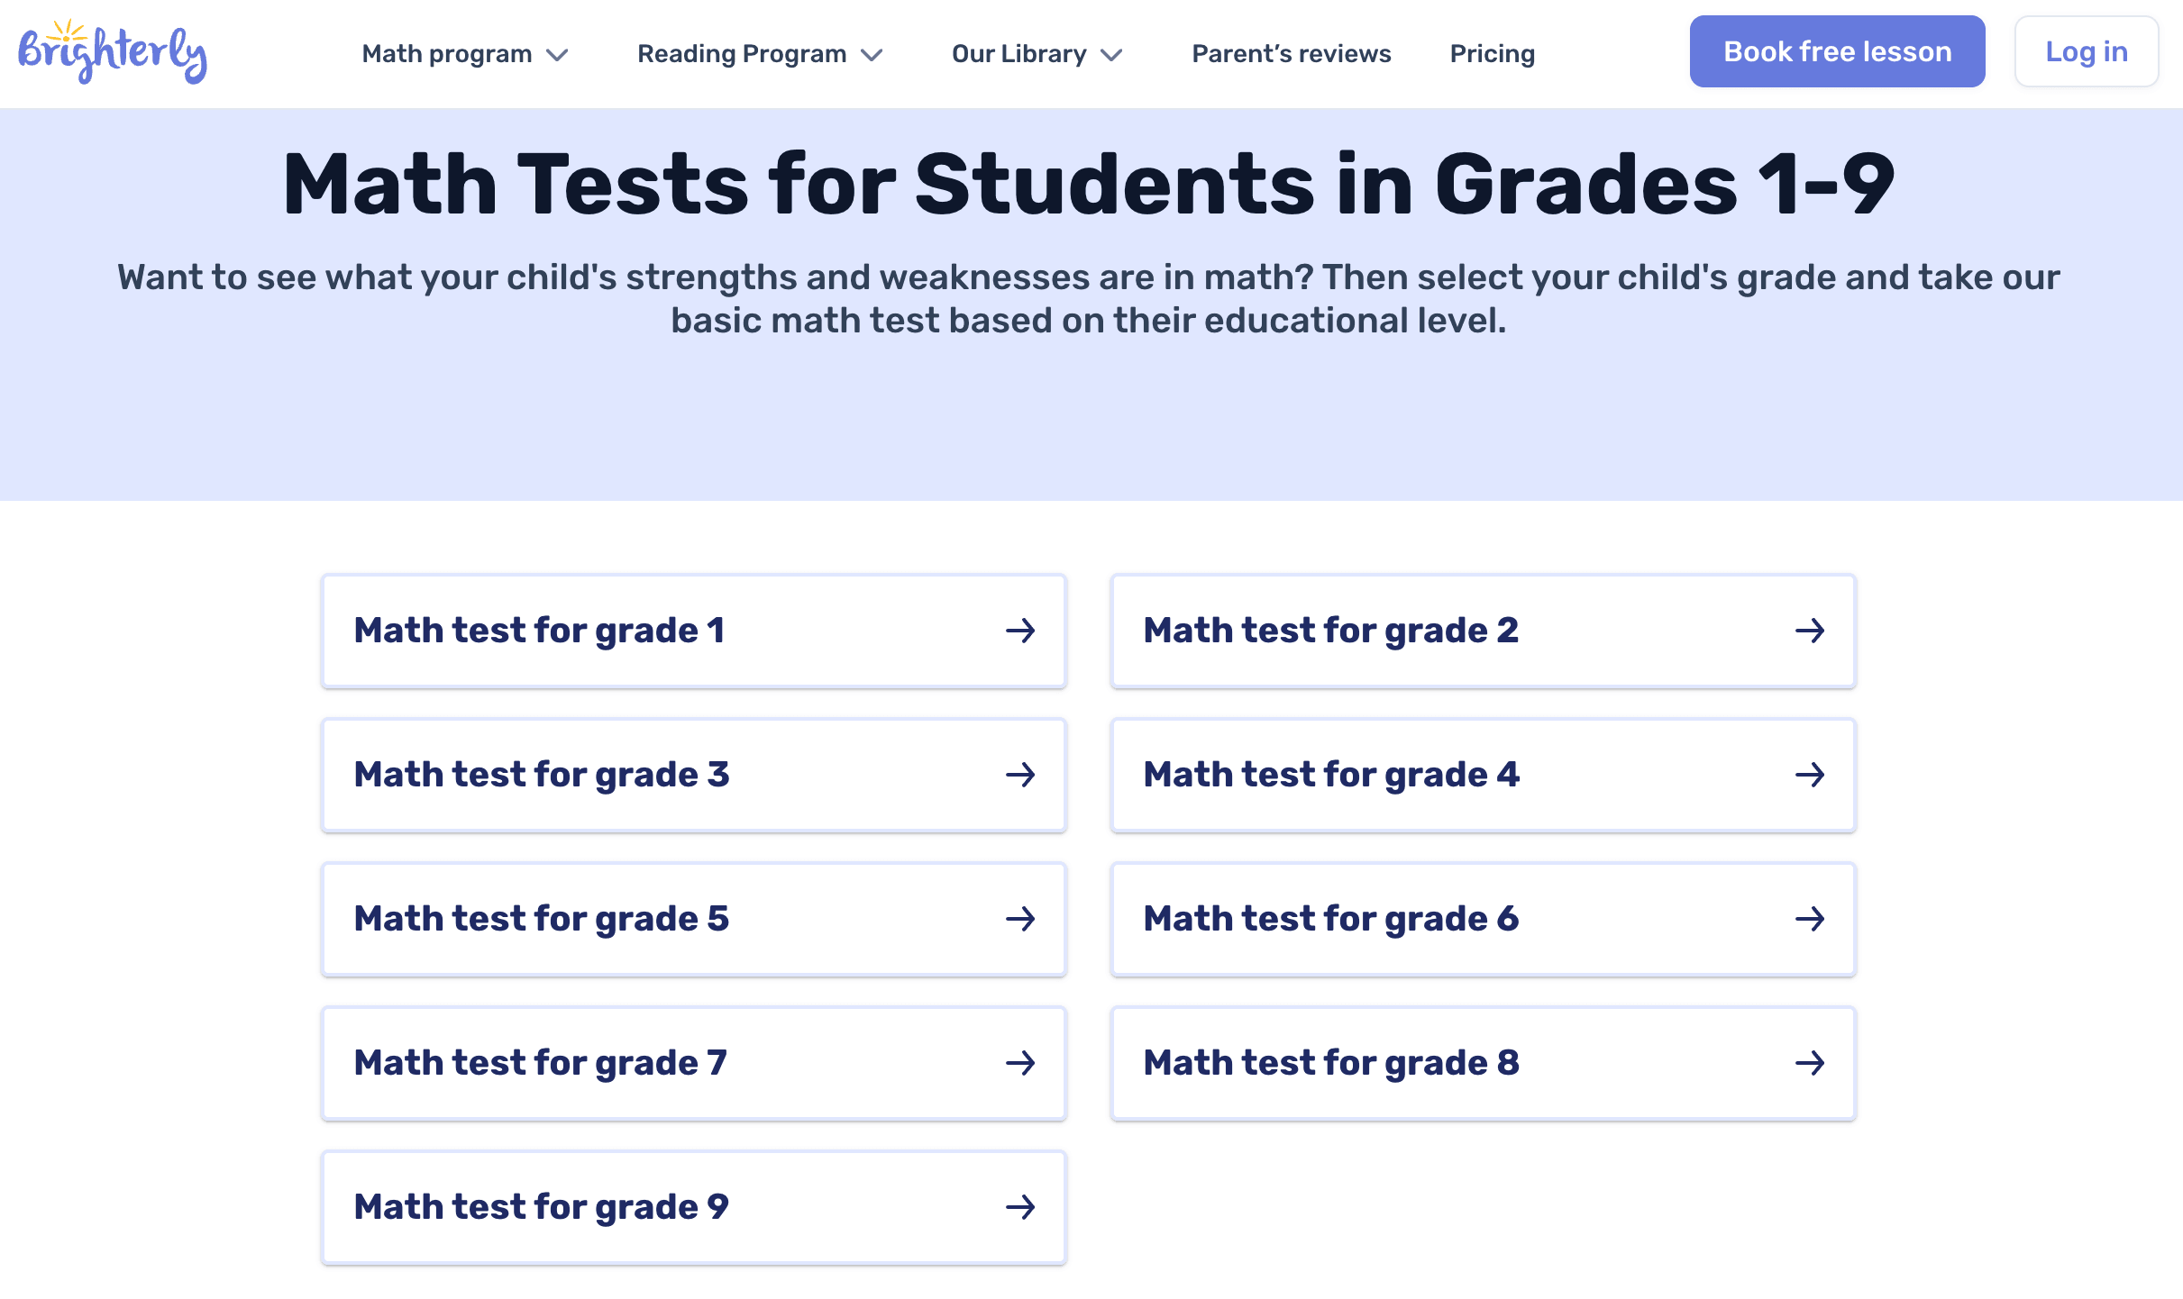The image size is (2183, 1299).
Task: Open the Pricing page
Action: point(1492,54)
